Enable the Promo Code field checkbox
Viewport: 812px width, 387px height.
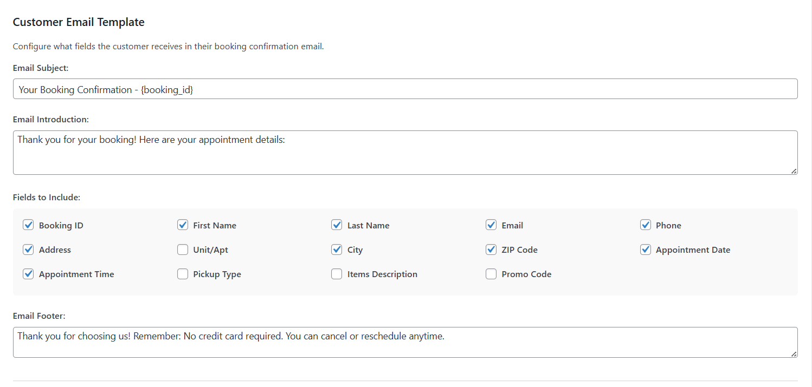pos(491,274)
